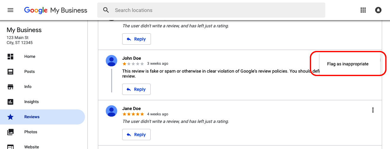
Task: Click the search magnifier icon
Action: point(106,10)
